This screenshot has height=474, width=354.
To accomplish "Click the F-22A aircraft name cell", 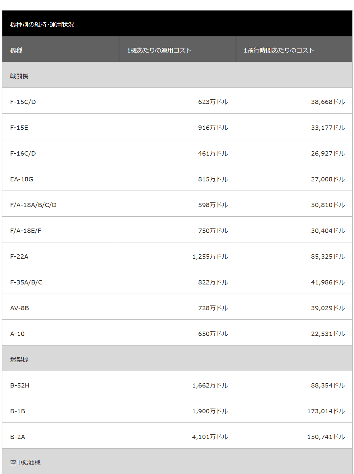I will pos(19,256).
